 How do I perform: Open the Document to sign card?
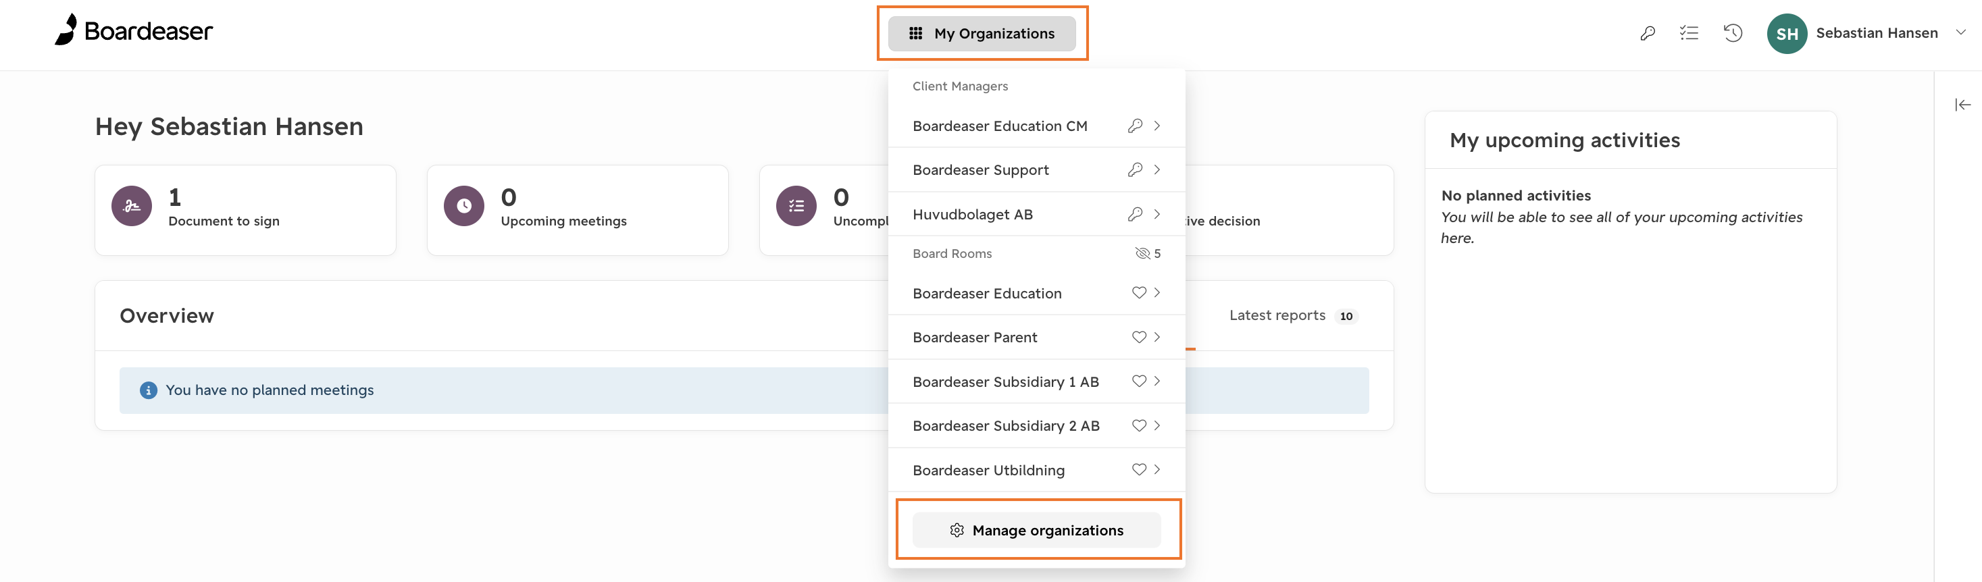245,210
